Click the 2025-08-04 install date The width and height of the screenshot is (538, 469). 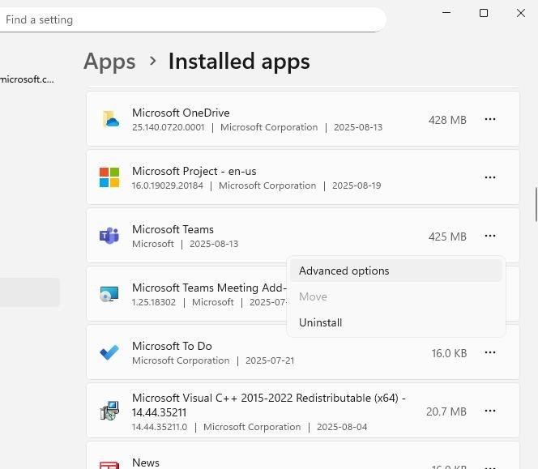(342, 427)
